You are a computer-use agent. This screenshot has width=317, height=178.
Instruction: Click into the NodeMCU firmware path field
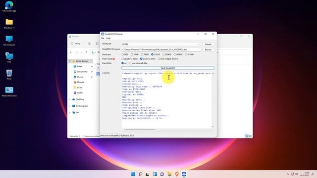[161, 49]
